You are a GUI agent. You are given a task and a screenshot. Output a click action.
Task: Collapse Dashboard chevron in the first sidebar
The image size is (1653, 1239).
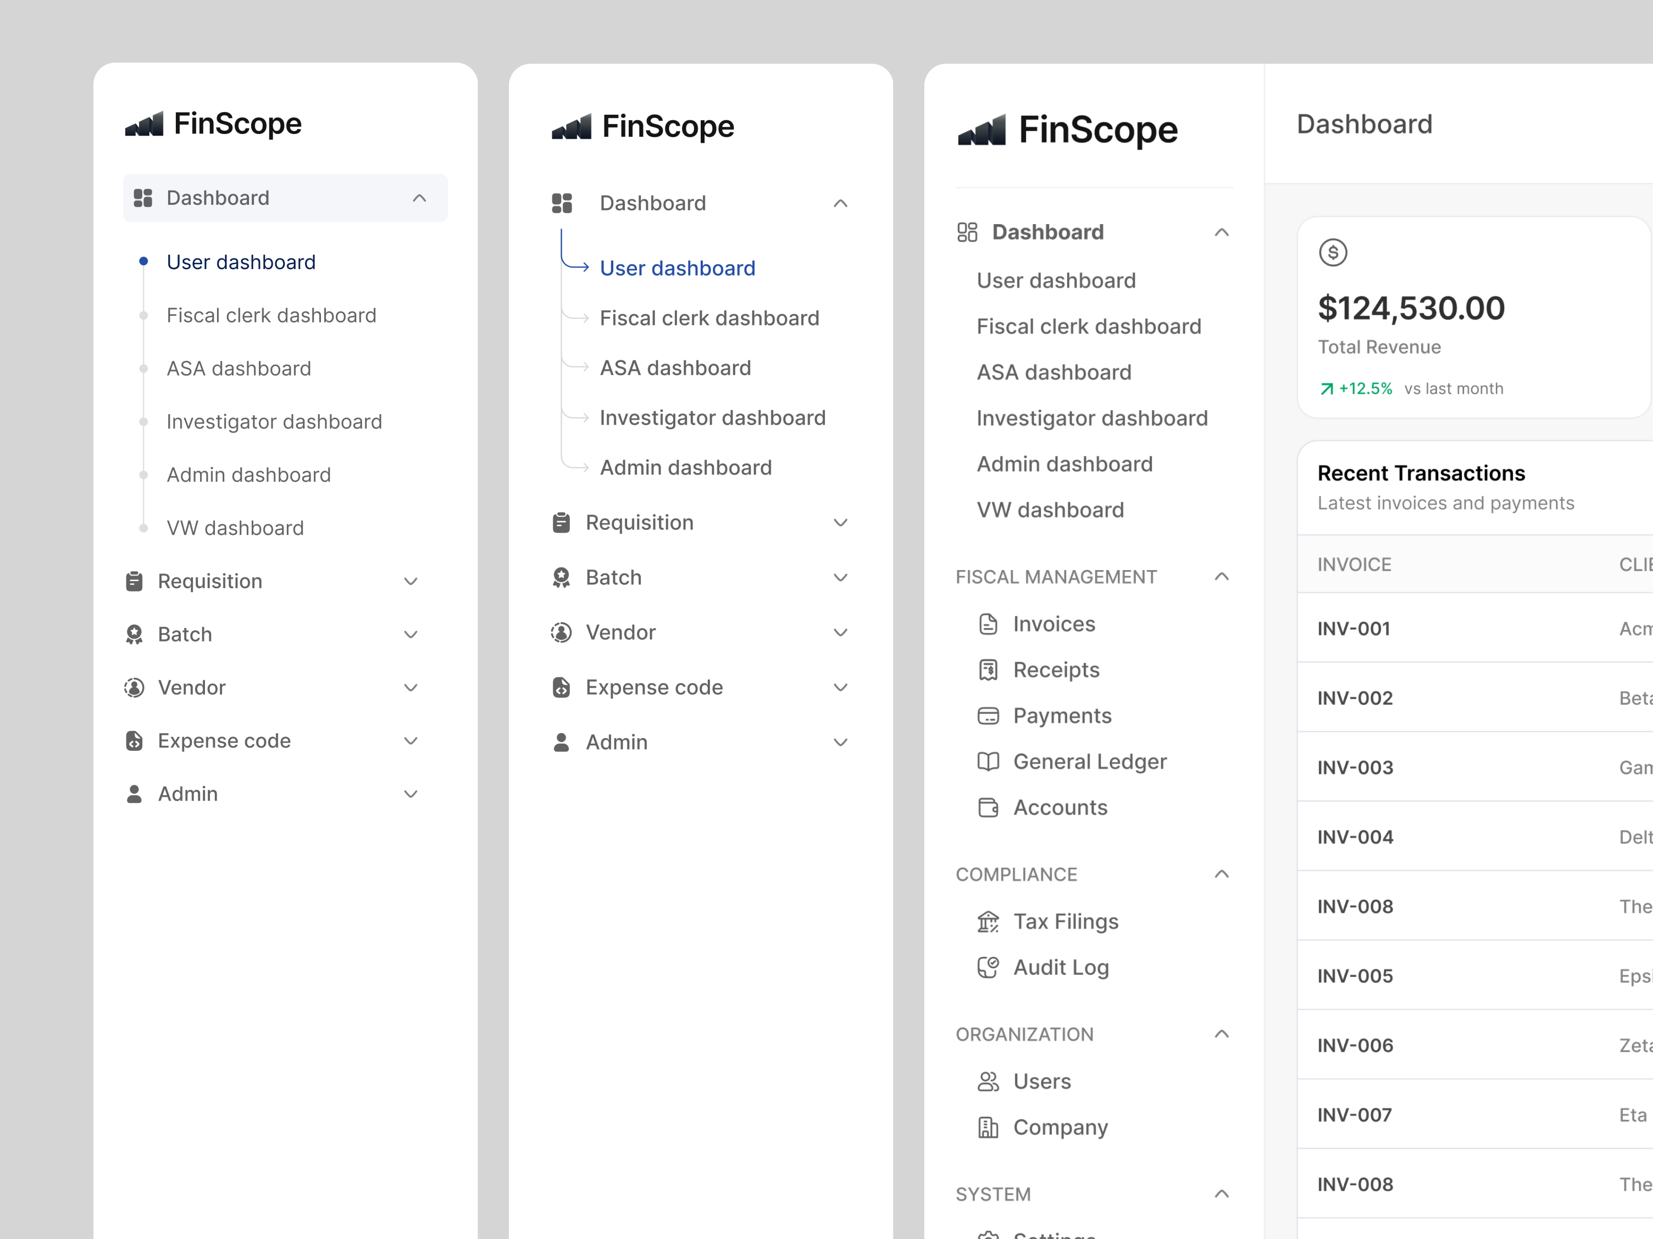(419, 198)
